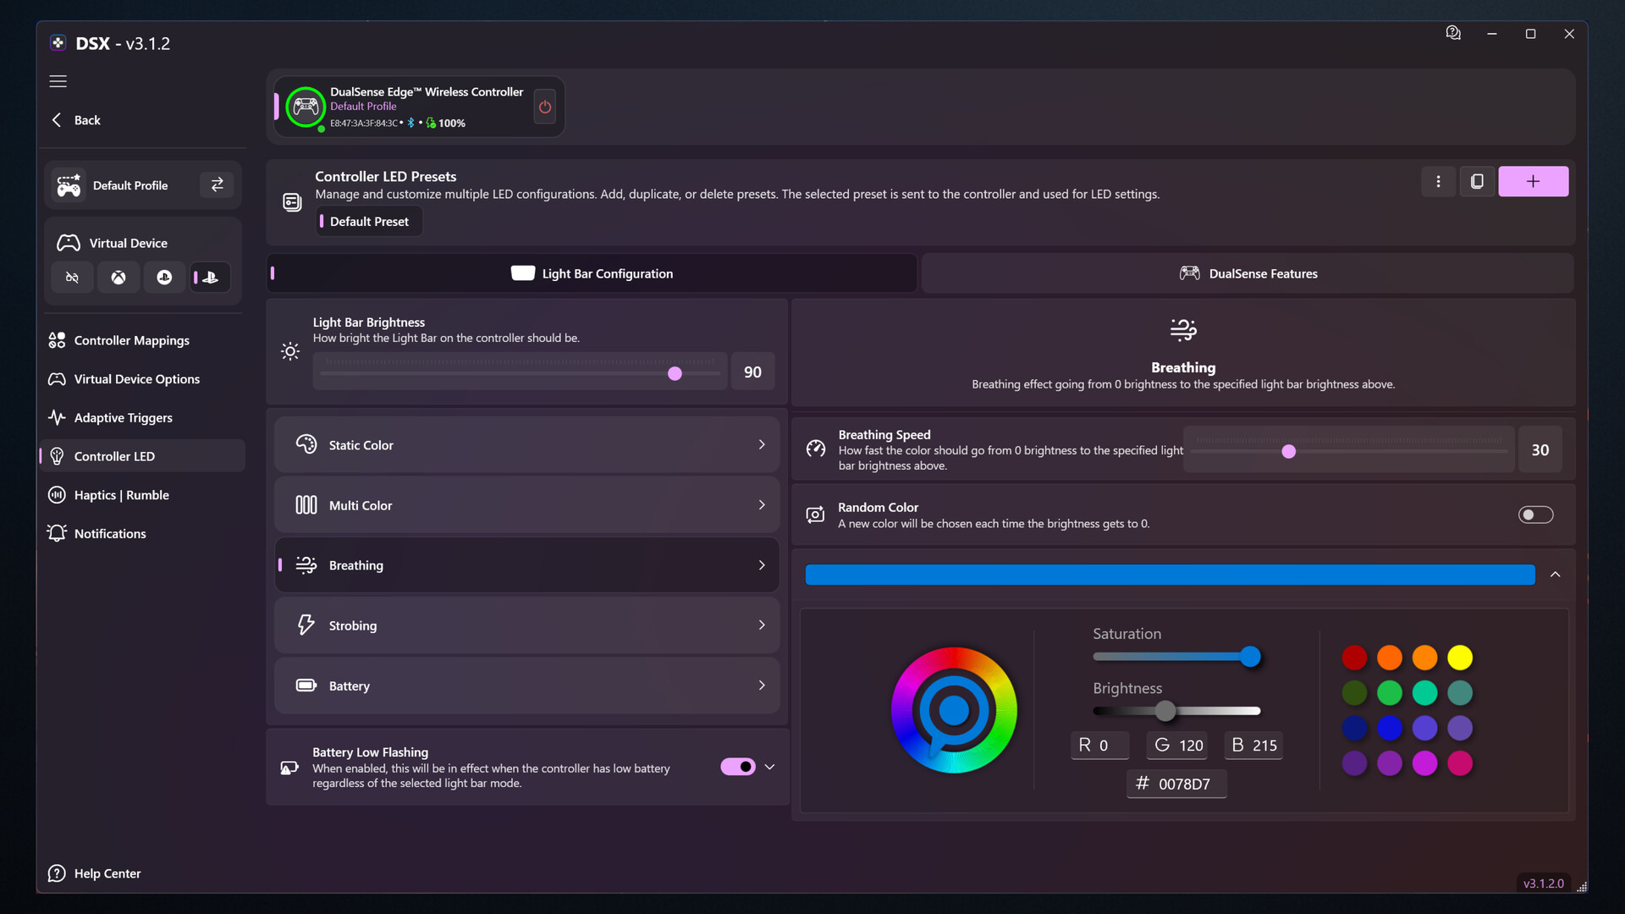Duplicate the preset using copy icon
The image size is (1625, 914).
click(1476, 180)
